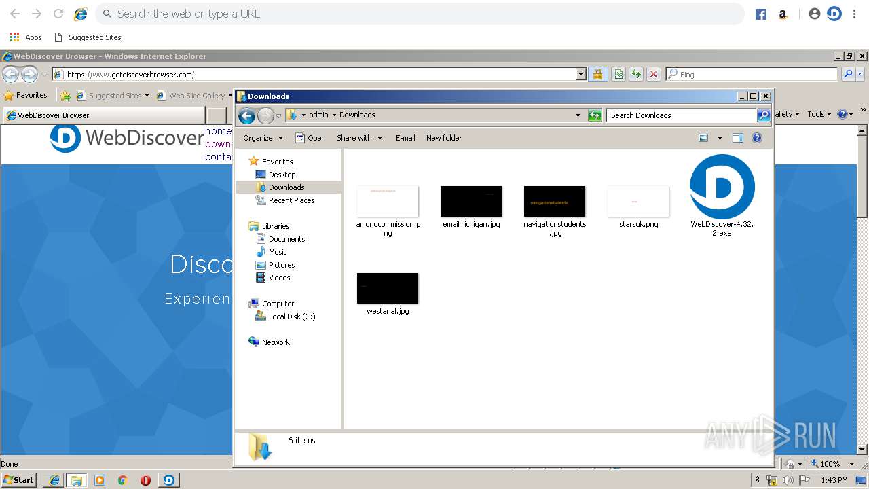This screenshot has height=489, width=869.
Task: Click the IE security lock icon
Action: coord(597,75)
